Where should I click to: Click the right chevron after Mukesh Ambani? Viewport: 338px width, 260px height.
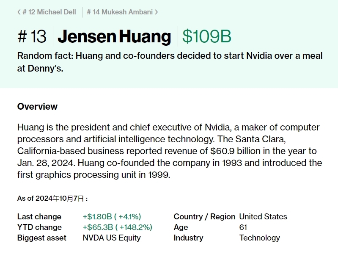coord(156,12)
